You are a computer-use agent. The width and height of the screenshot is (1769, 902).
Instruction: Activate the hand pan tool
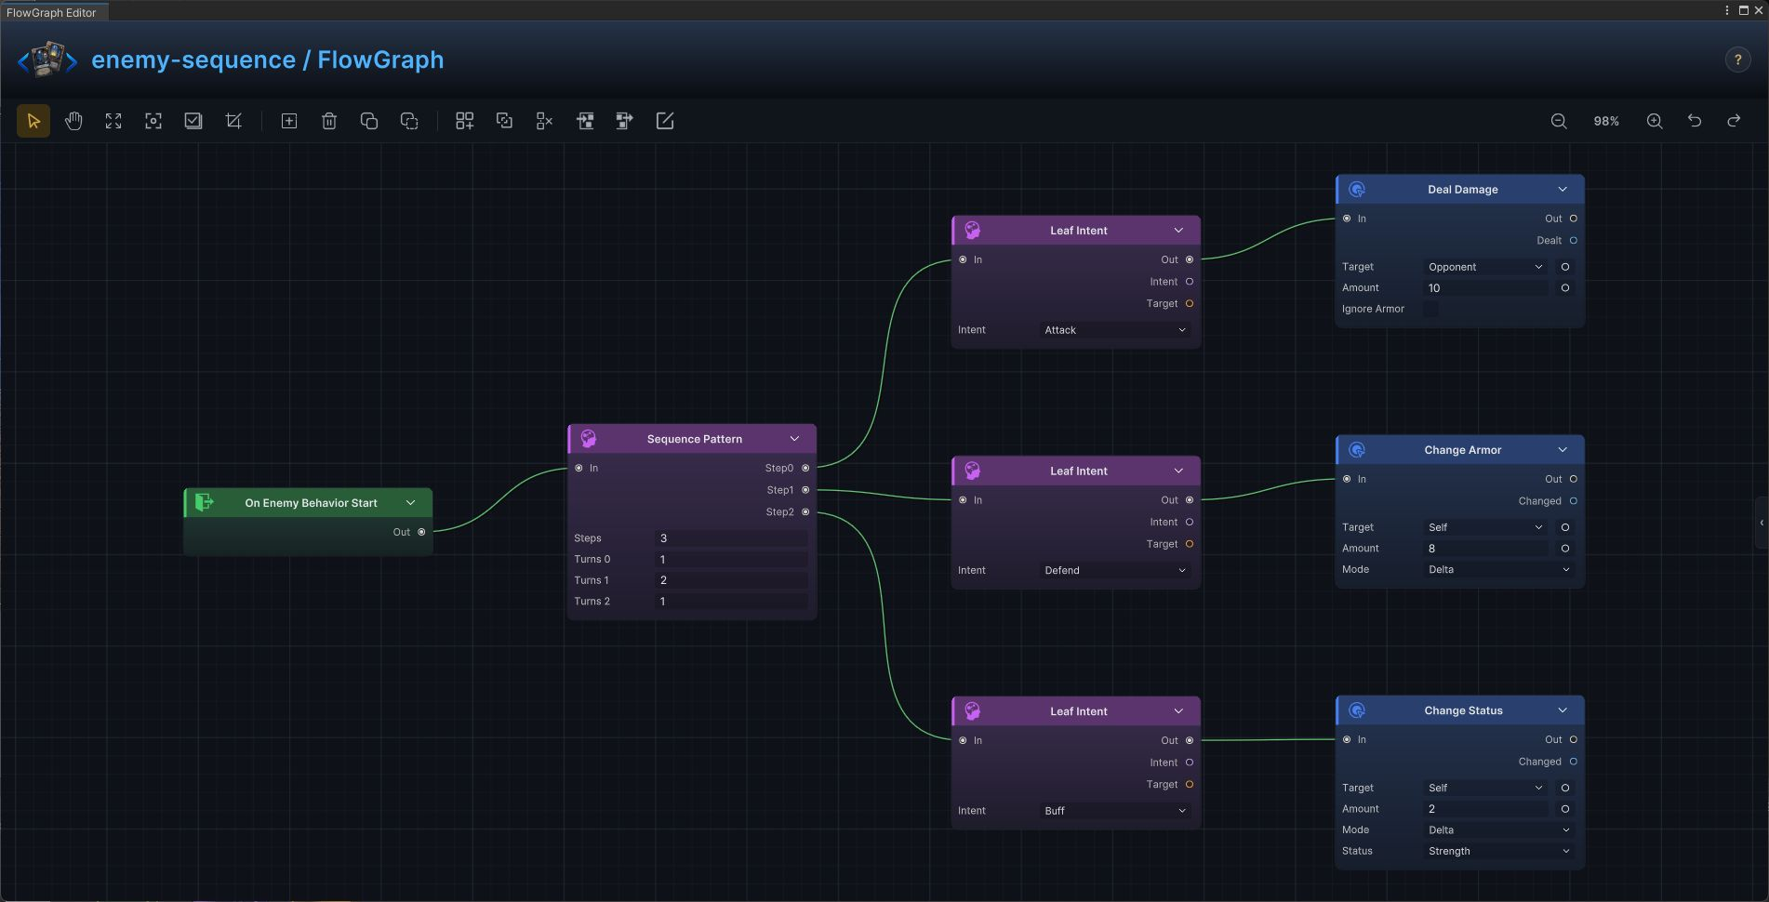pyautogui.click(x=73, y=121)
